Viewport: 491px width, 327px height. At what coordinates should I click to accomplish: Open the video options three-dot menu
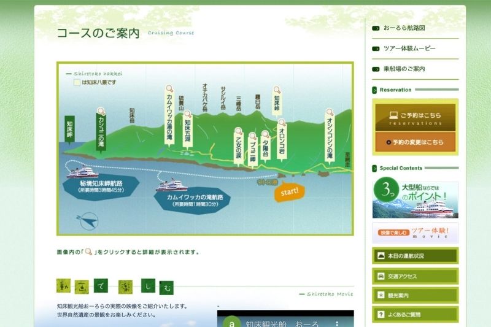[x=337, y=323]
